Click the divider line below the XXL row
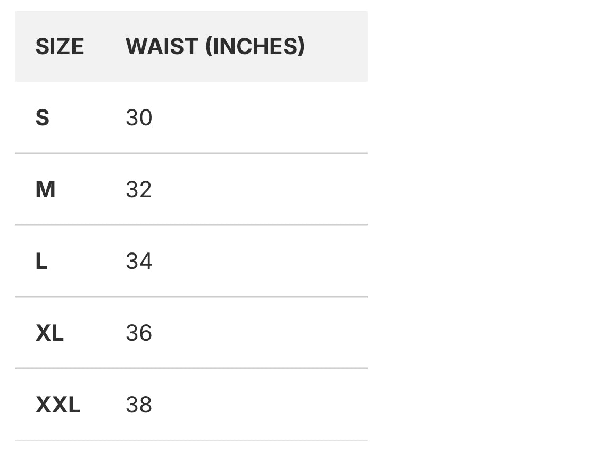The width and height of the screenshot is (600, 455). coord(191,440)
